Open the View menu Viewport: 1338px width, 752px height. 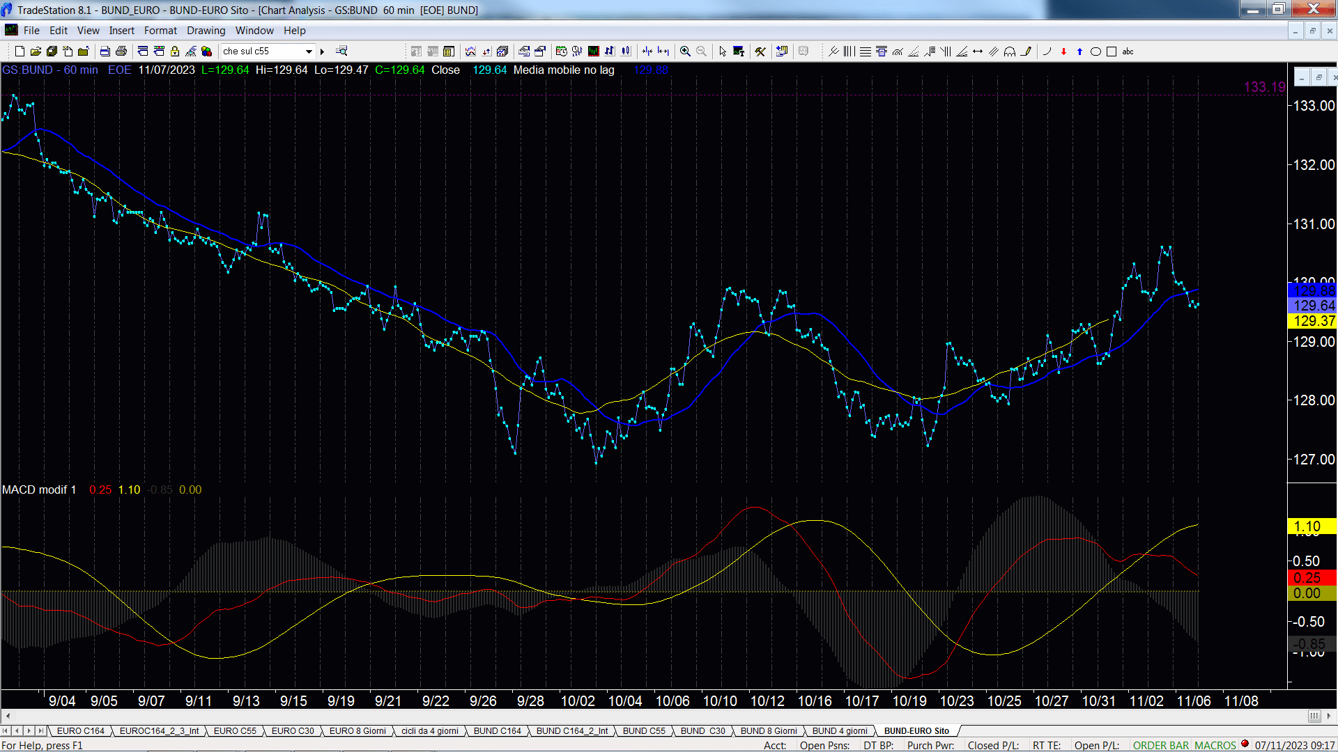pos(89,31)
